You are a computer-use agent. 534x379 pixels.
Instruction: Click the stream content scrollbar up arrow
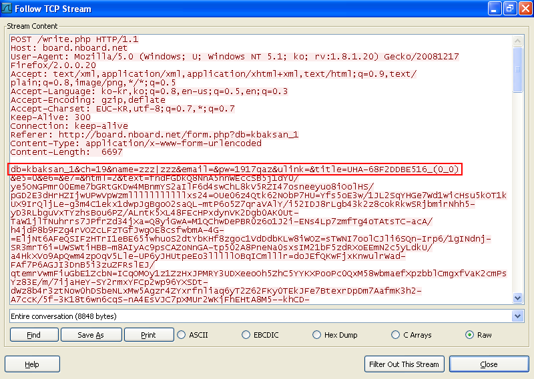[x=518, y=38]
